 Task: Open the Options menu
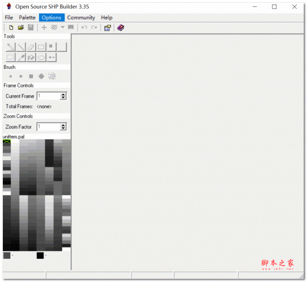point(51,17)
